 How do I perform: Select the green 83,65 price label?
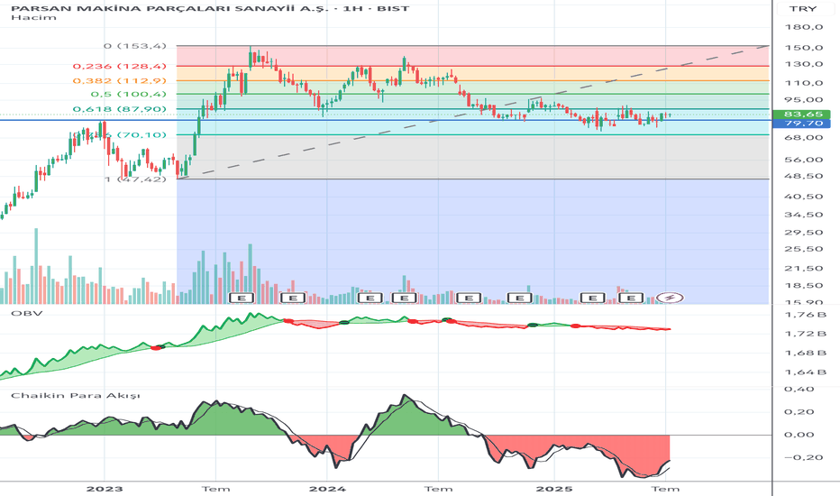click(x=804, y=115)
